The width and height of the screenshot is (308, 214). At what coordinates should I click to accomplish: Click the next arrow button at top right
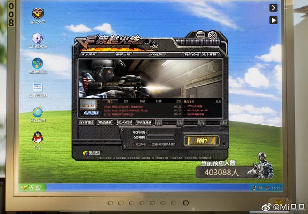point(273,8)
